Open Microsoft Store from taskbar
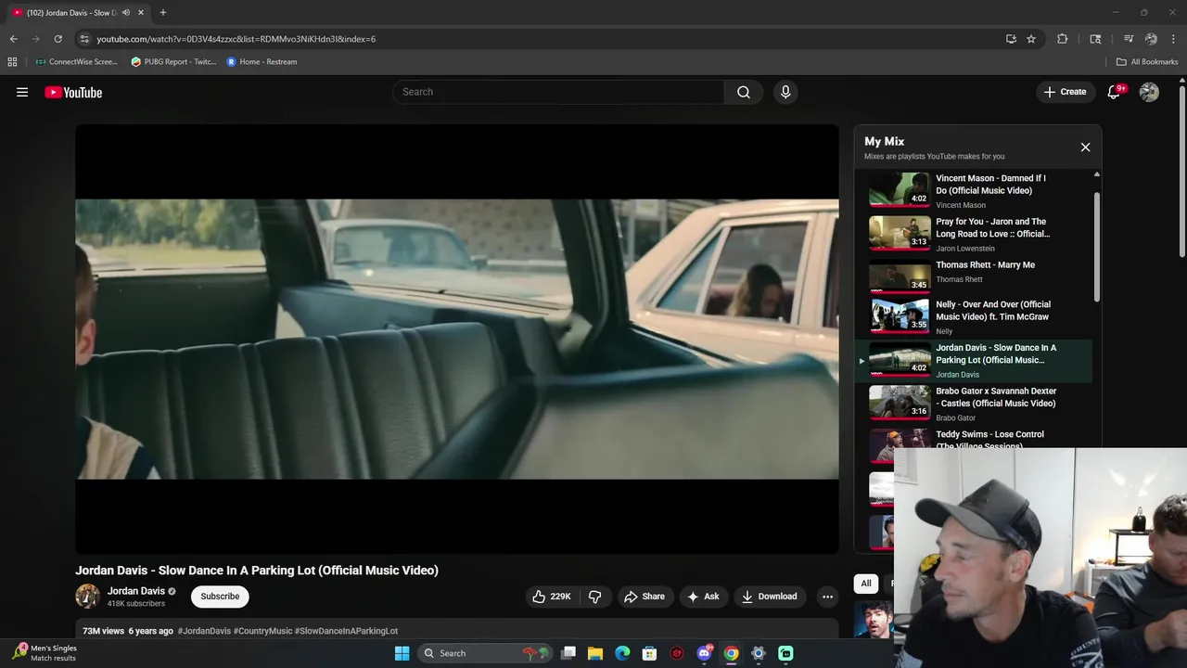The width and height of the screenshot is (1187, 668). tap(649, 653)
